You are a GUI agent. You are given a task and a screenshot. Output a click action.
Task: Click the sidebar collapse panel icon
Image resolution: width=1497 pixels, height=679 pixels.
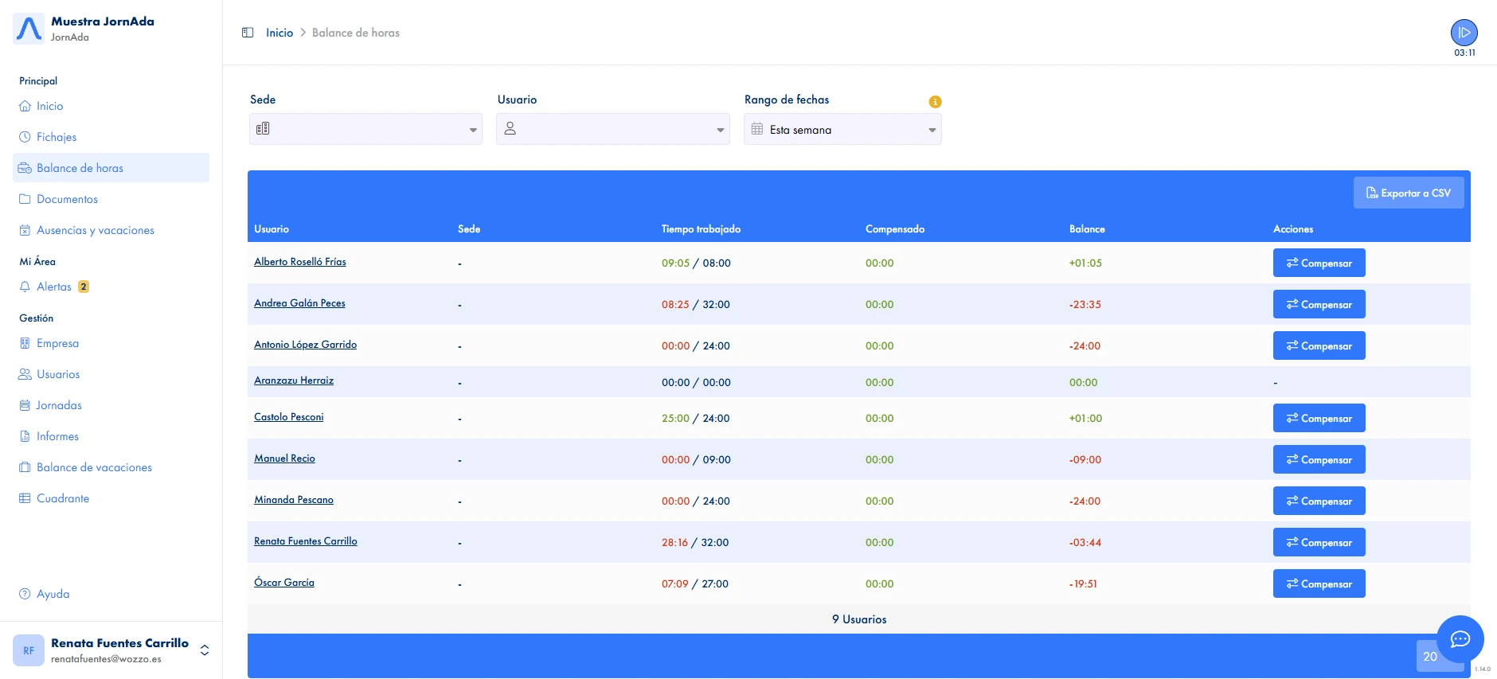pos(248,33)
